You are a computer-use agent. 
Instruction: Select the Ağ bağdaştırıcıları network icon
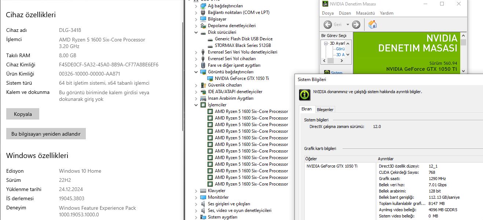pos(203,6)
